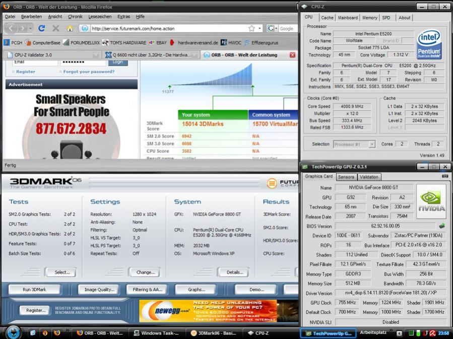Screen dimensions: 453x339
Task: Open the Bearbeiten menu
Action: (x=31, y=17)
